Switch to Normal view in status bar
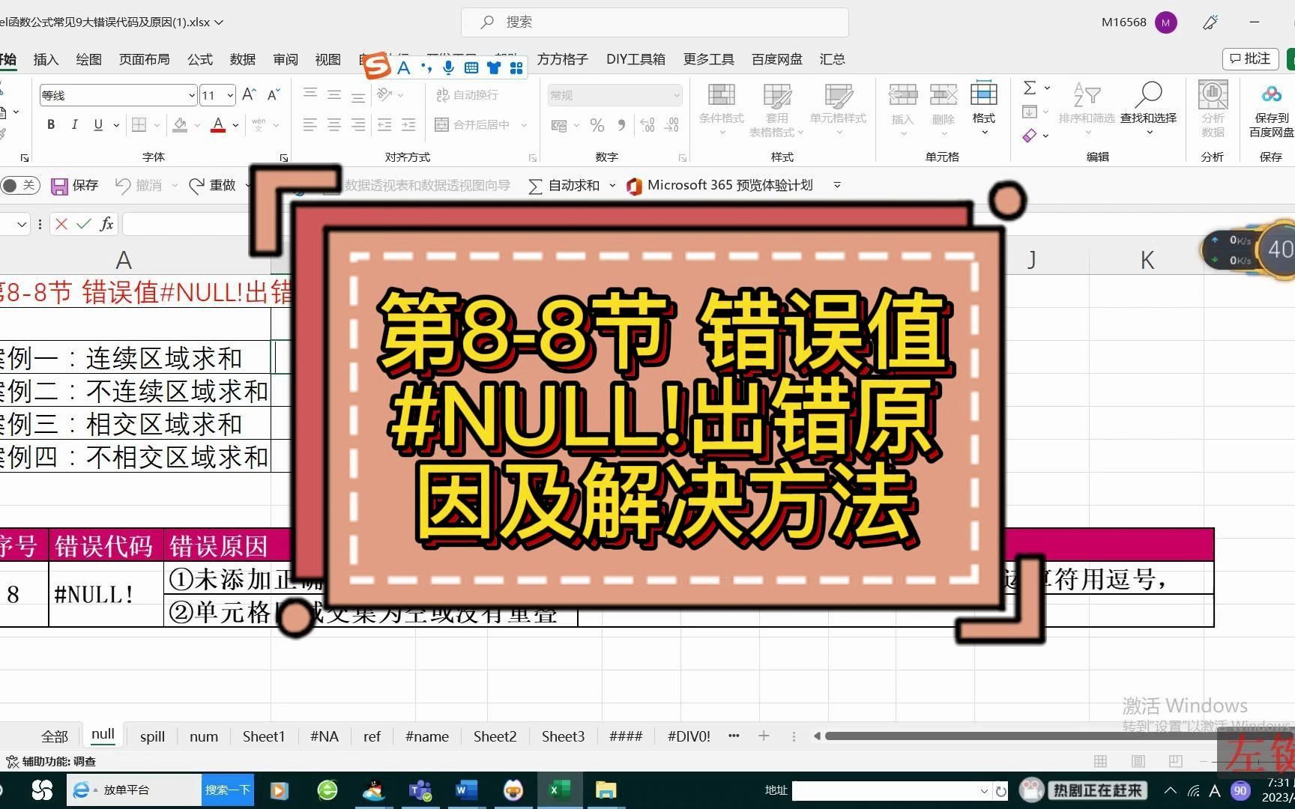 click(x=1100, y=761)
